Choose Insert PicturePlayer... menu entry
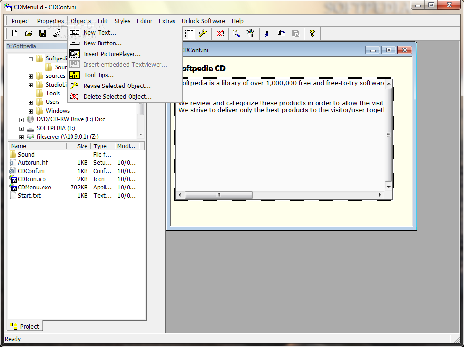This screenshot has height=347, width=464. tap(125, 54)
